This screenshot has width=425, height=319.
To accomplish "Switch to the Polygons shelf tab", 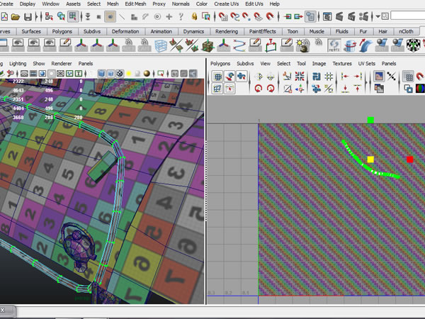I will click(x=62, y=31).
